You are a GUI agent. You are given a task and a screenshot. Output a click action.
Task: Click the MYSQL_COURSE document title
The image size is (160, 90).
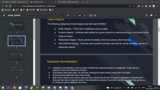point(14,15)
